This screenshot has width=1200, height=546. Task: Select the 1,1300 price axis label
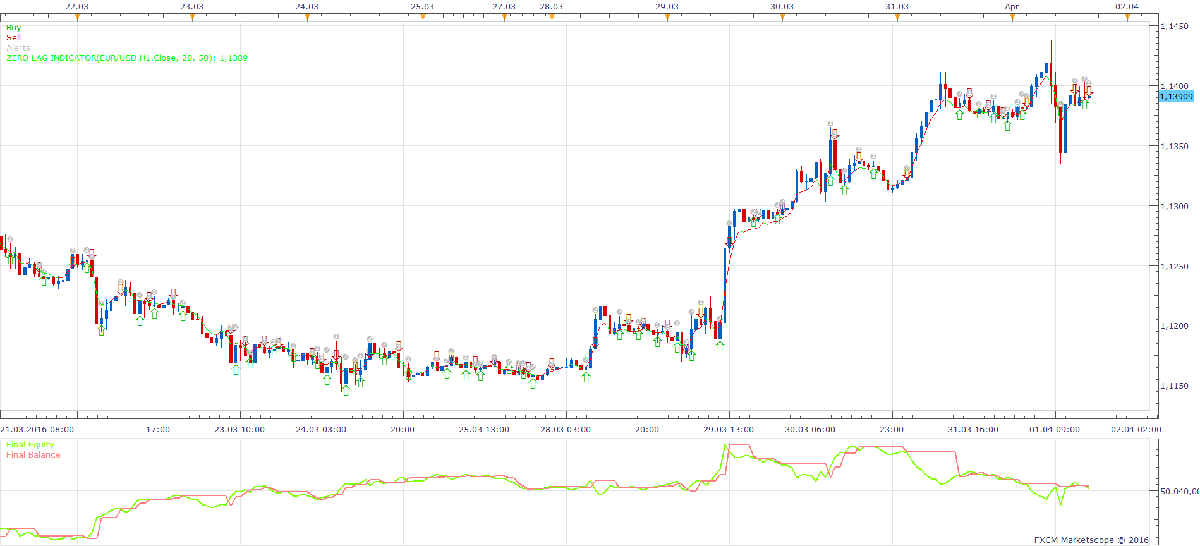coord(1175,207)
